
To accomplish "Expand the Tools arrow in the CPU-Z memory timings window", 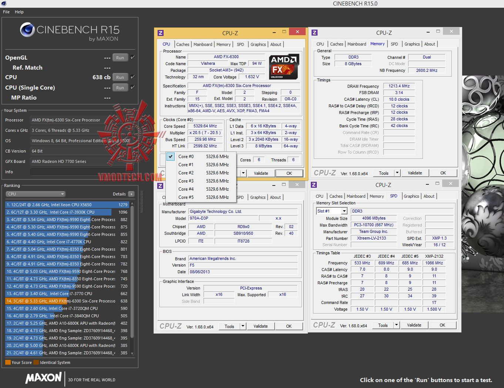I will point(397,173).
